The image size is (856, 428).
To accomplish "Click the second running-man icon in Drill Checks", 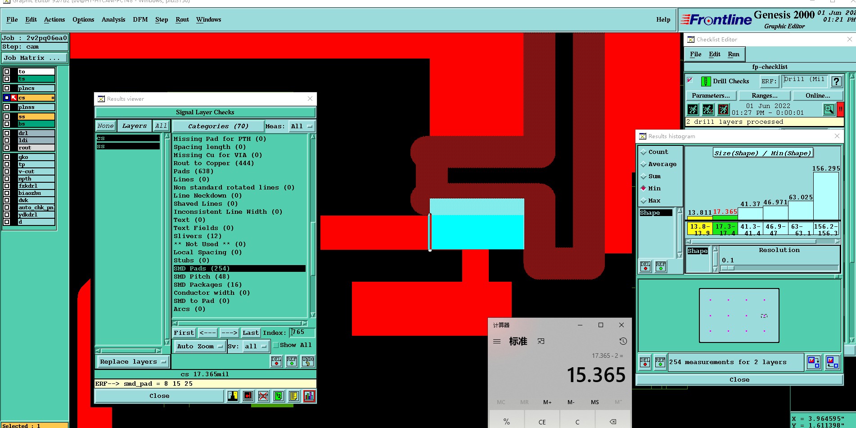I will [x=708, y=109].
